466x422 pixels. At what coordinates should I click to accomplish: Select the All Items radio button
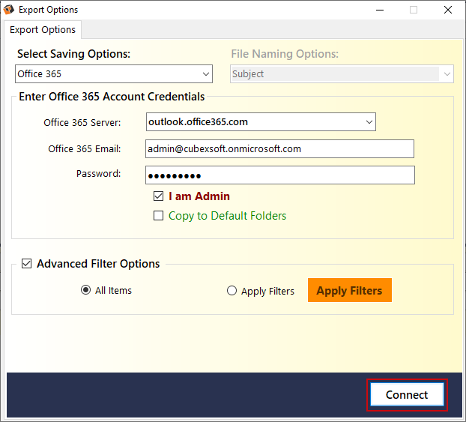pyautogui.click(x=85, y=290)
